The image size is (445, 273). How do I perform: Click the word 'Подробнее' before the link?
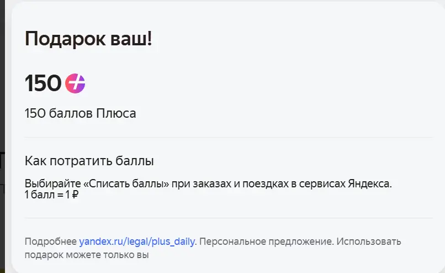coord(51,242)
